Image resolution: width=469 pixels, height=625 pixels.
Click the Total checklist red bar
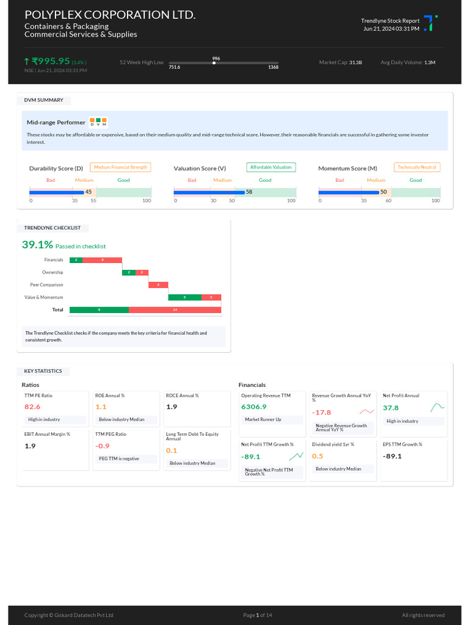point(175,309)
